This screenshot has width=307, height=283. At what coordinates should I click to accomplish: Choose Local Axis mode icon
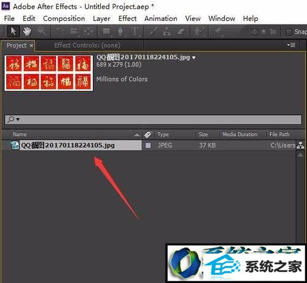(254, 32)
